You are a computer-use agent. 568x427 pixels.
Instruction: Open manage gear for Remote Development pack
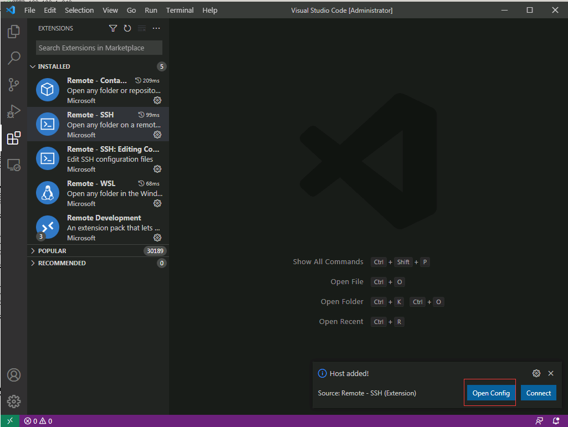pos(157,238)
